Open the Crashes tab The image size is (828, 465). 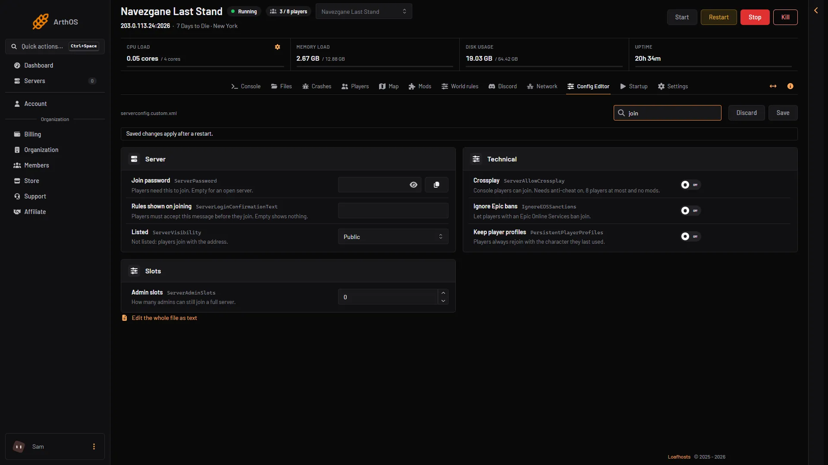(x=317, y=87)
